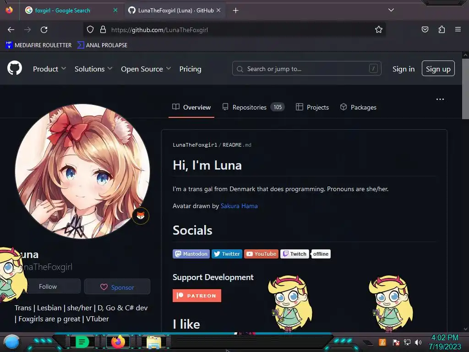Open the Start orb on the taskbar

12,342
